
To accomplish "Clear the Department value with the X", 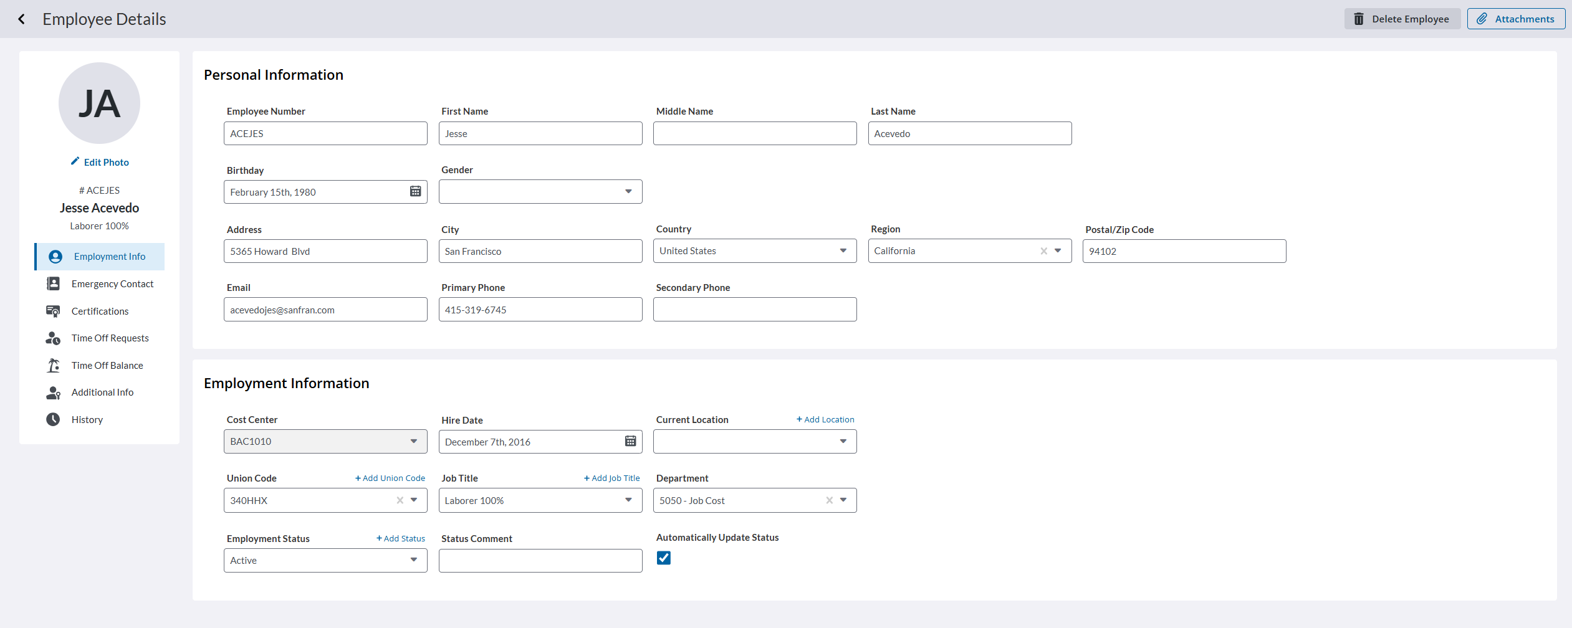I will coord(829,500).
